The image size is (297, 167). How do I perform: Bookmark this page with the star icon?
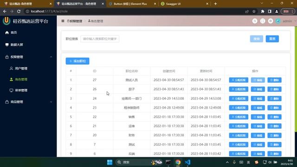pos(254,11)
